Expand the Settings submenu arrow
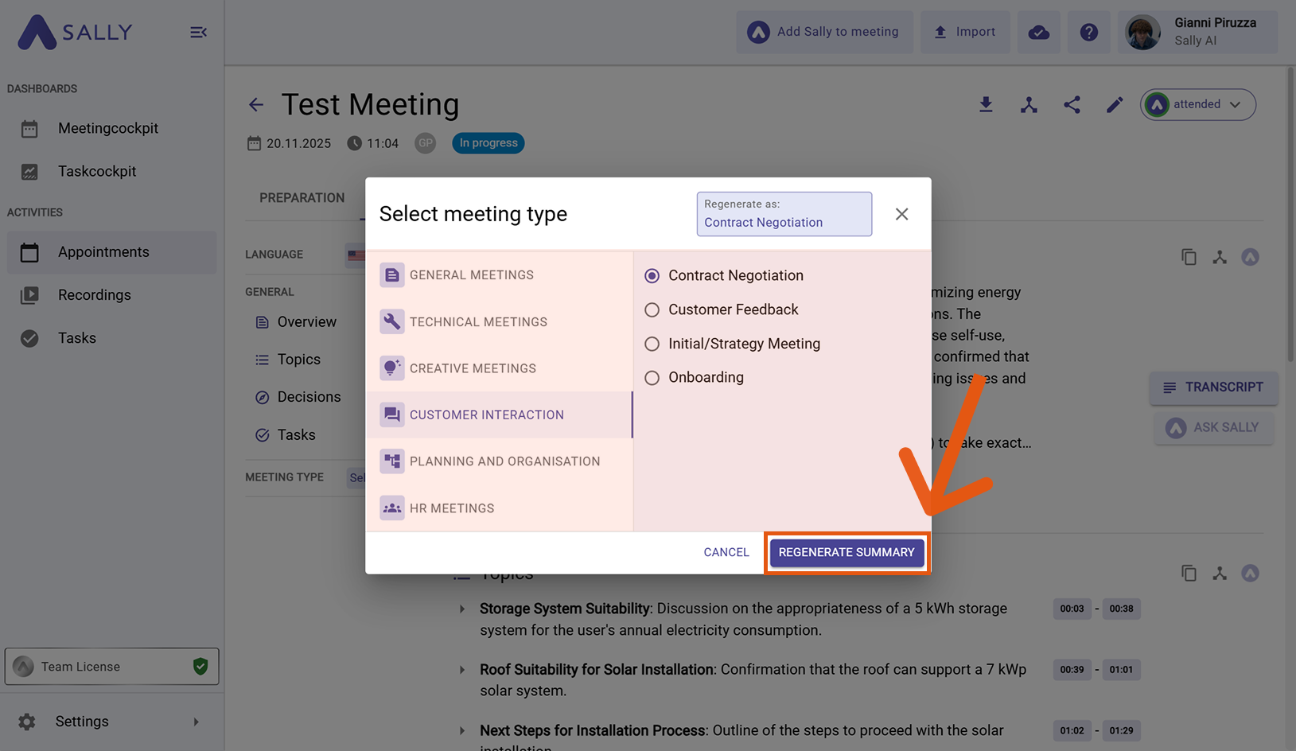The width and height of the screenshot is (1296, 751). (x=196, y=722)
